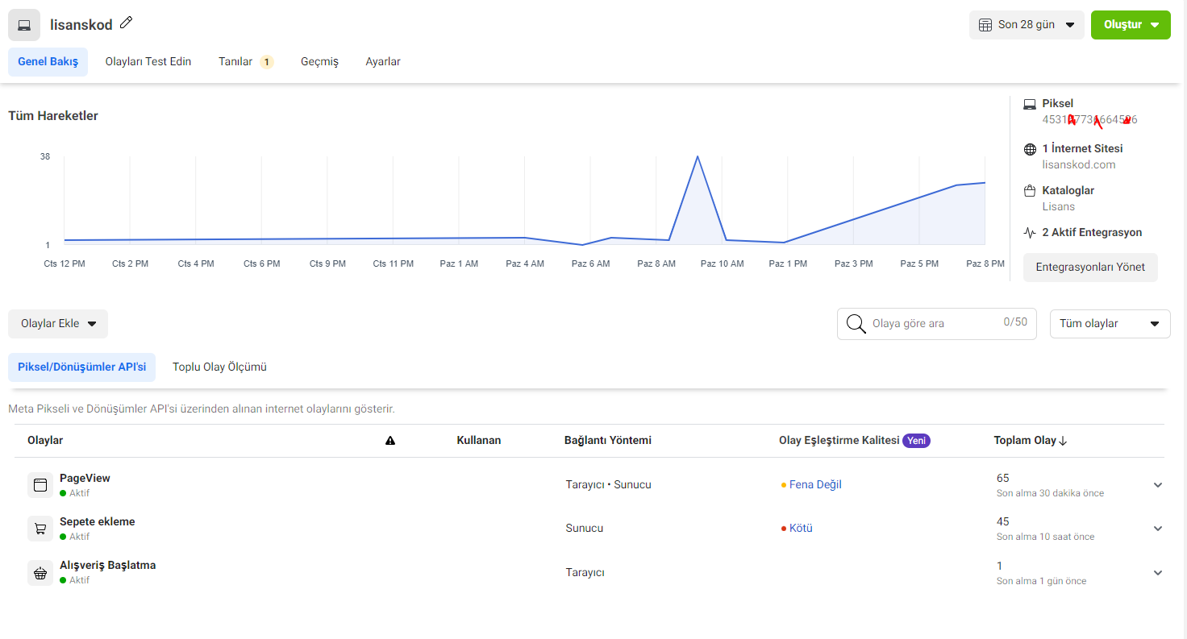Click the Kullanan column header
Screen dimensions: 1187x639
479,441
